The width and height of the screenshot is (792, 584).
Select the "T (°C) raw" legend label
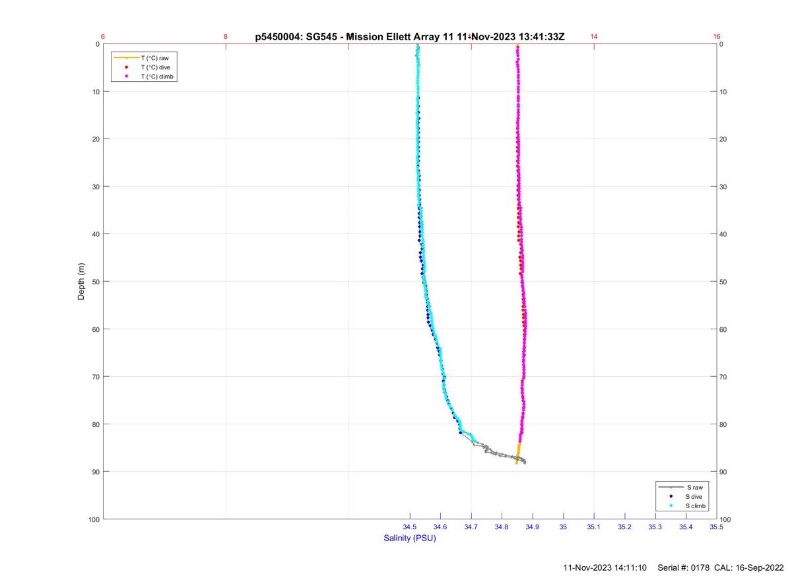[155, 58]
